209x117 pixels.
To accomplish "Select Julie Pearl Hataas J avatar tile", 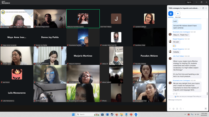I will pyautogui.click(x=116, y=19).
